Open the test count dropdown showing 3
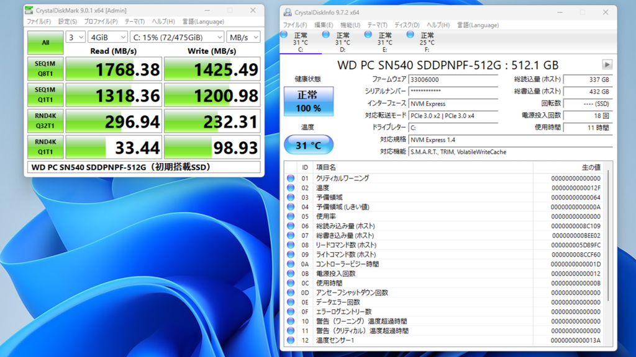Screen dimensions: 636x357 point(75,37)
